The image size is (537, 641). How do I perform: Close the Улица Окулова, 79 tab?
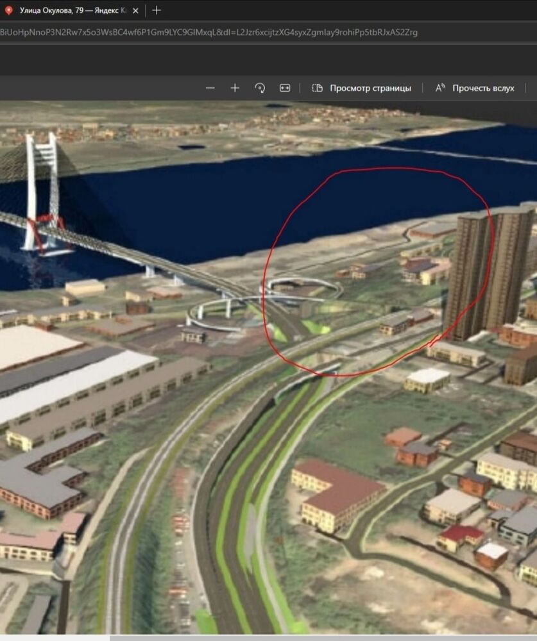pos(135,11)
